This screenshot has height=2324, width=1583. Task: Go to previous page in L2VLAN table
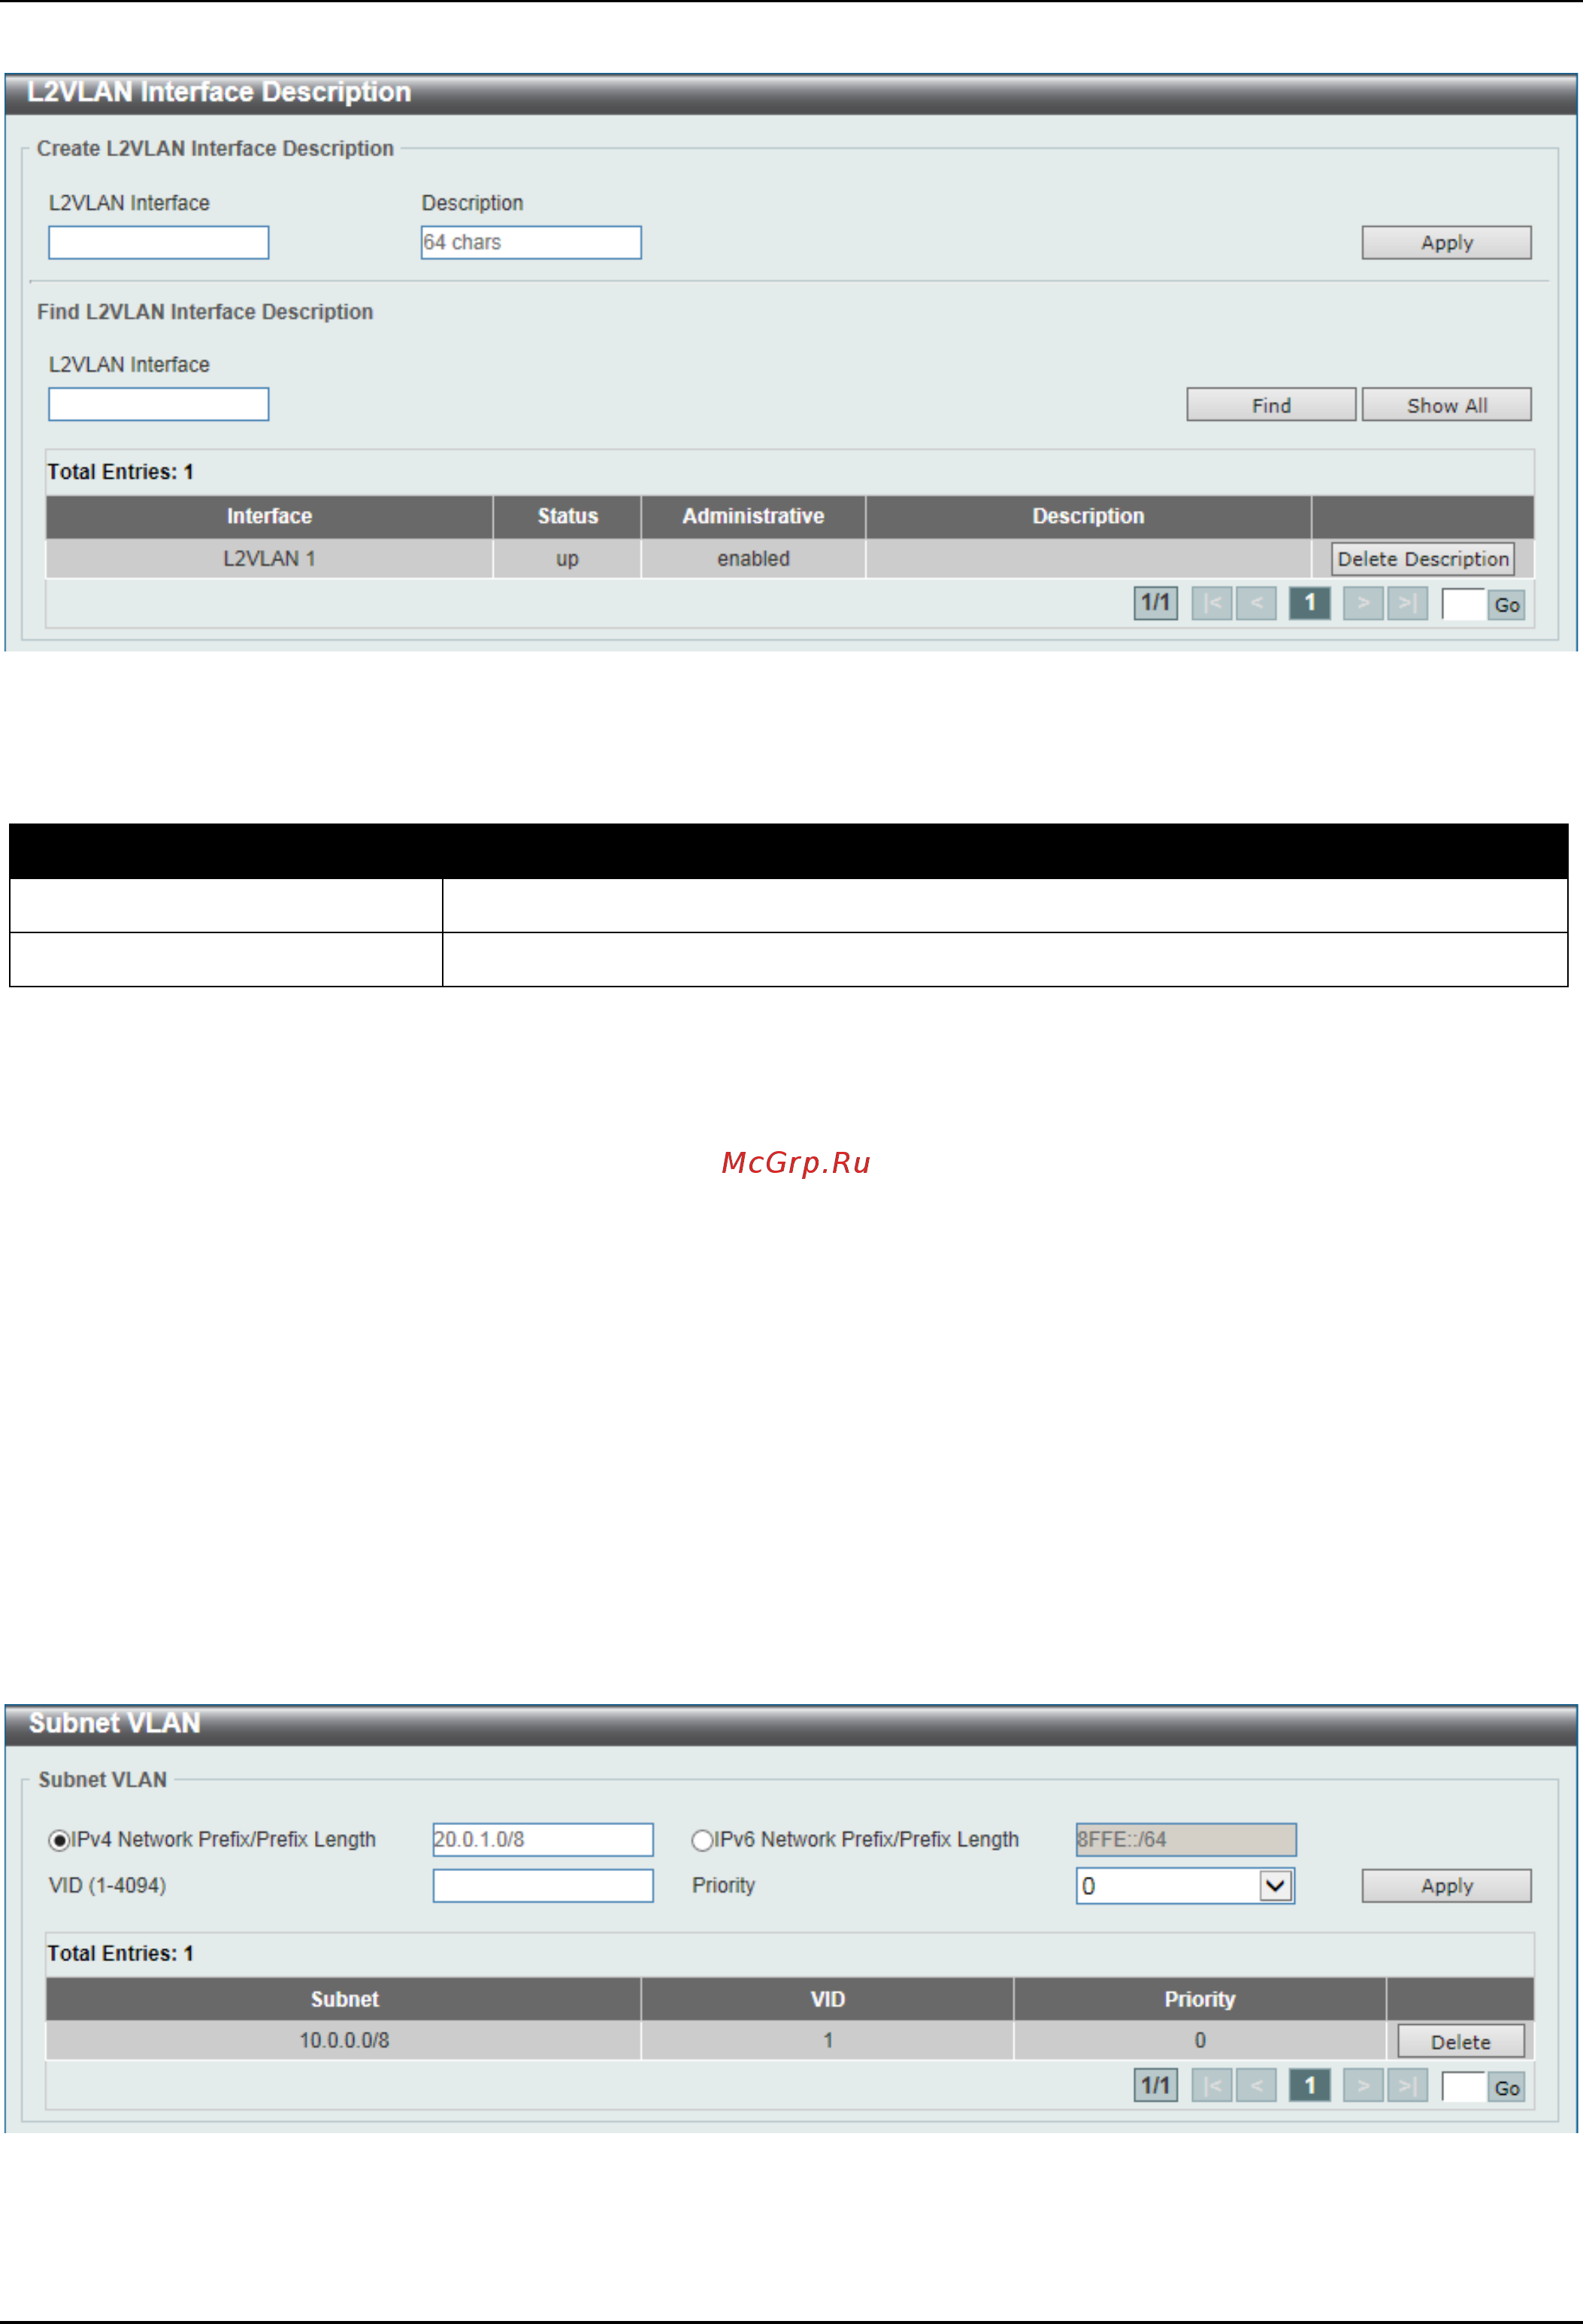coord(1256,603)
